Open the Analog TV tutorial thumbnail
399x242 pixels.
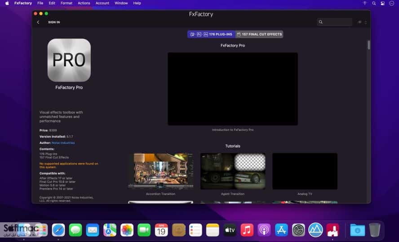(x=305, y=171)
